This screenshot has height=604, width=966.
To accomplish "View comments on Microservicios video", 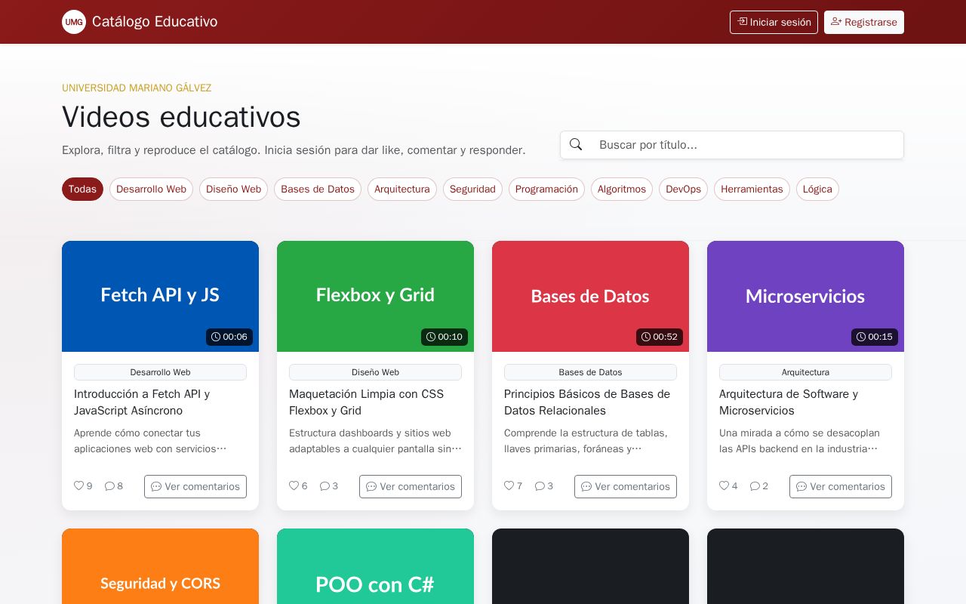I will pyautogui.click(x=841, y=486).
